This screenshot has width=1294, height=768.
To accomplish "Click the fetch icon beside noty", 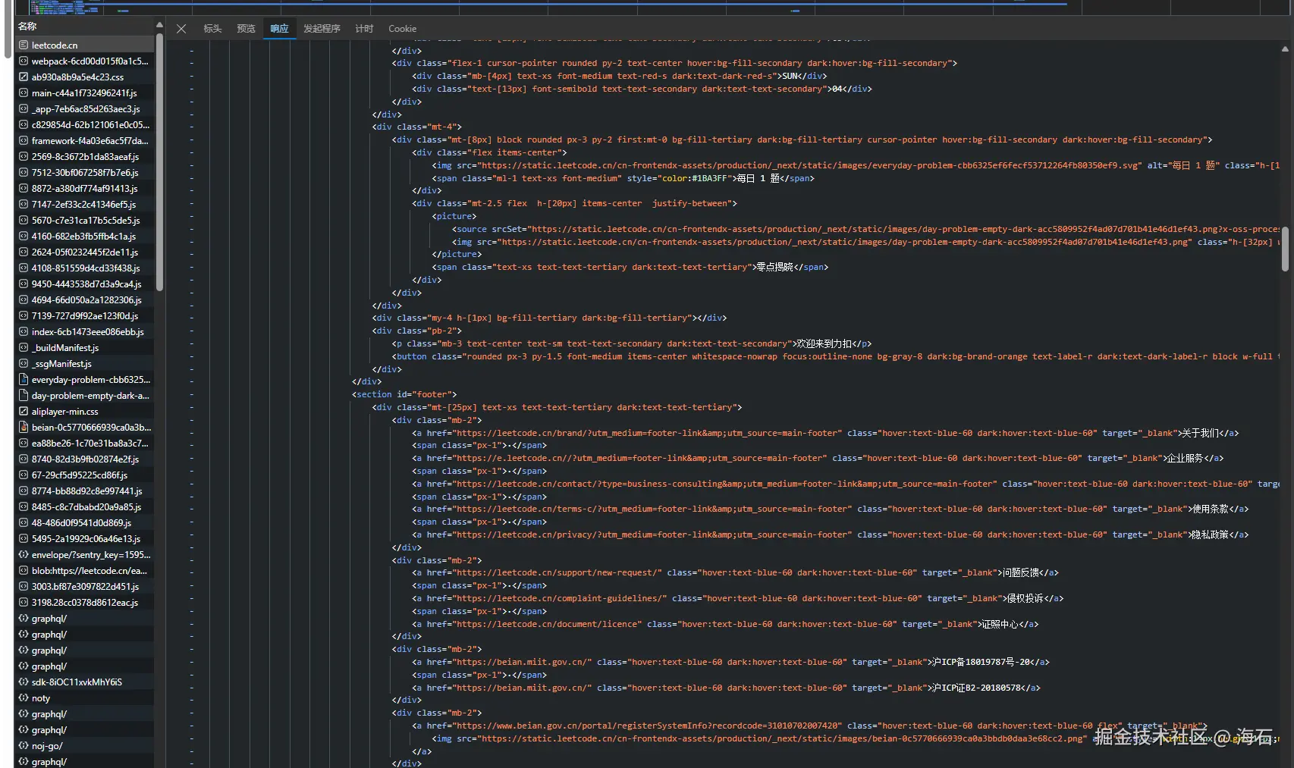I will [x=24, y=698].
